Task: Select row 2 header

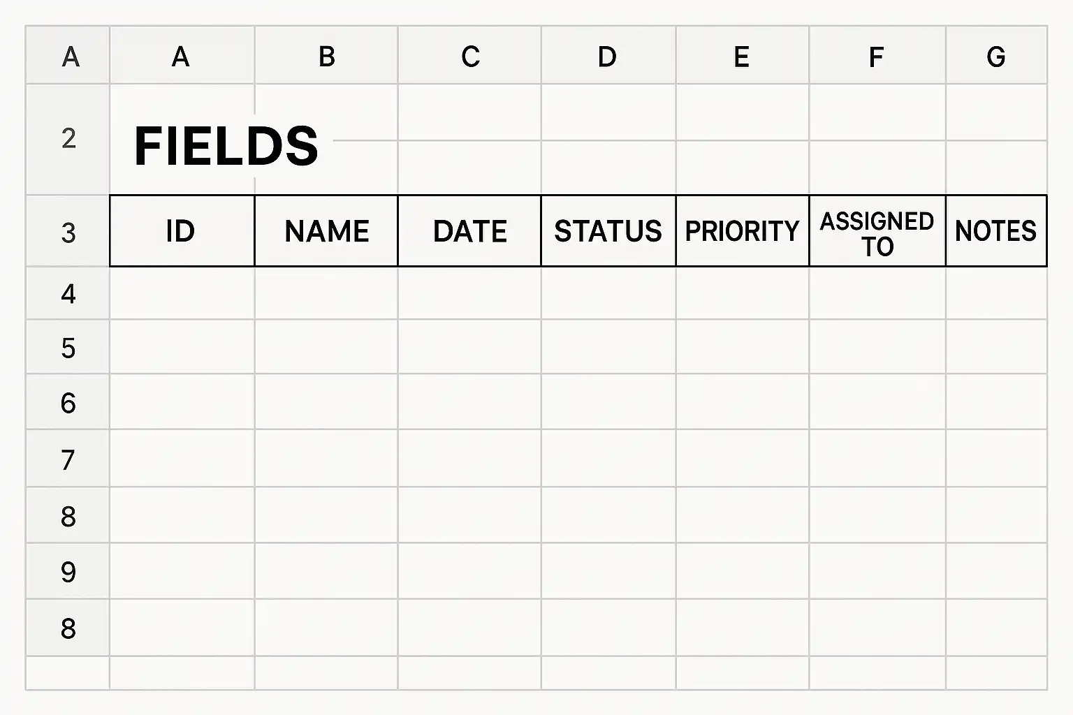Action: point(68,139)
